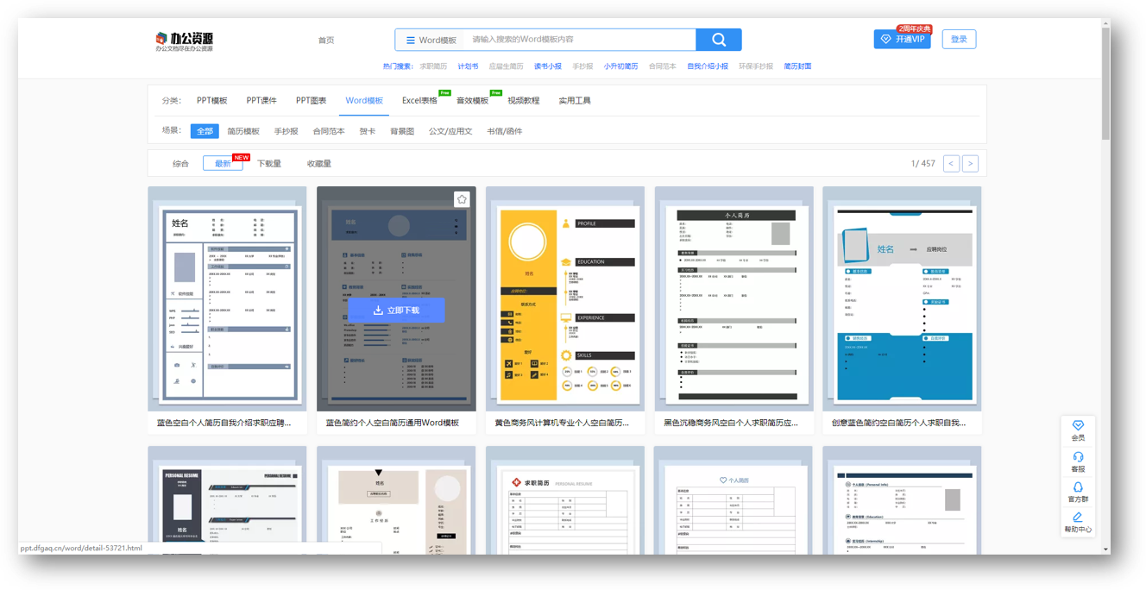Select the Word模板 category tab
1146x590 pixels.
(x=364, y=101)
